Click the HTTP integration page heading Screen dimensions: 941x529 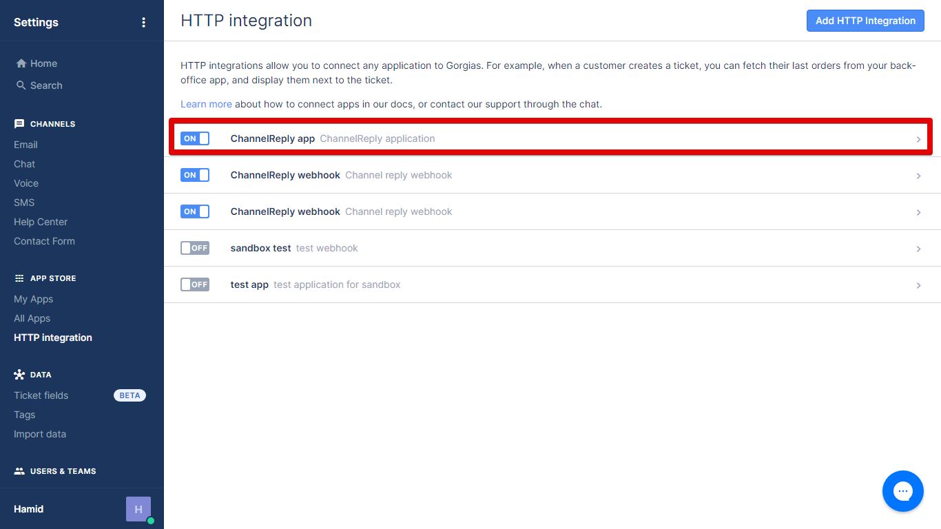tap(246, 21)
